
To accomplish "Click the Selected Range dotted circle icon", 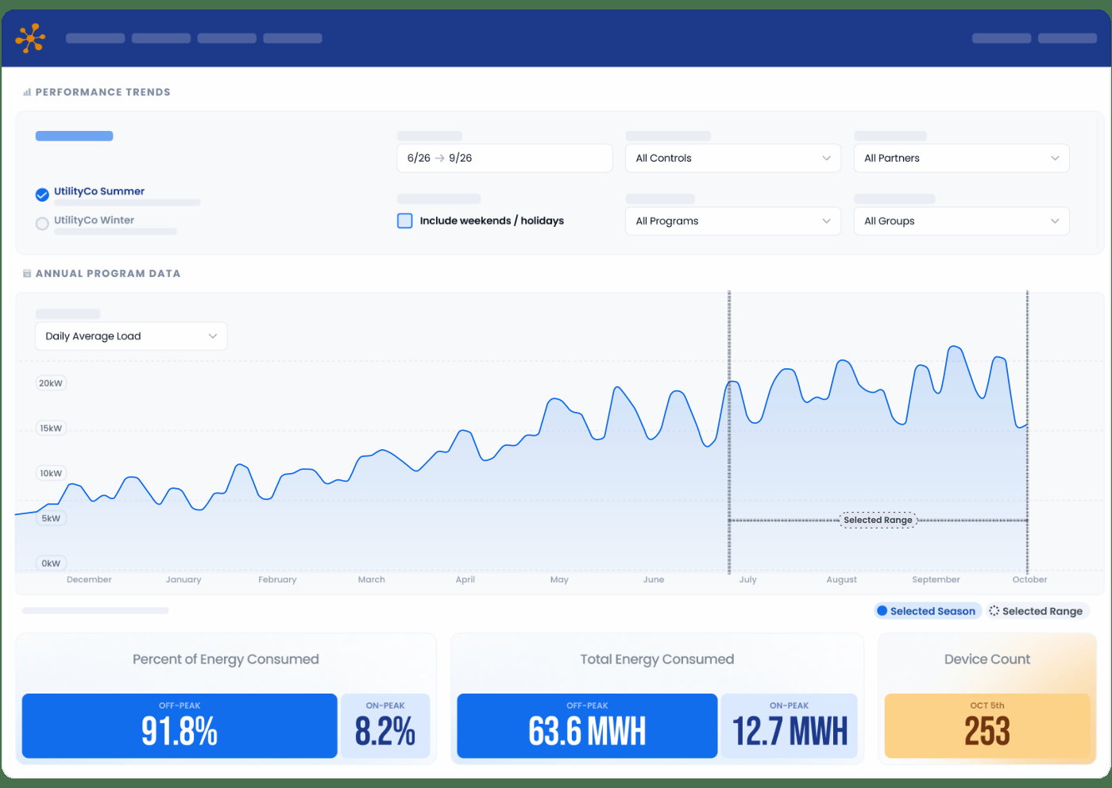I will 994,611.
